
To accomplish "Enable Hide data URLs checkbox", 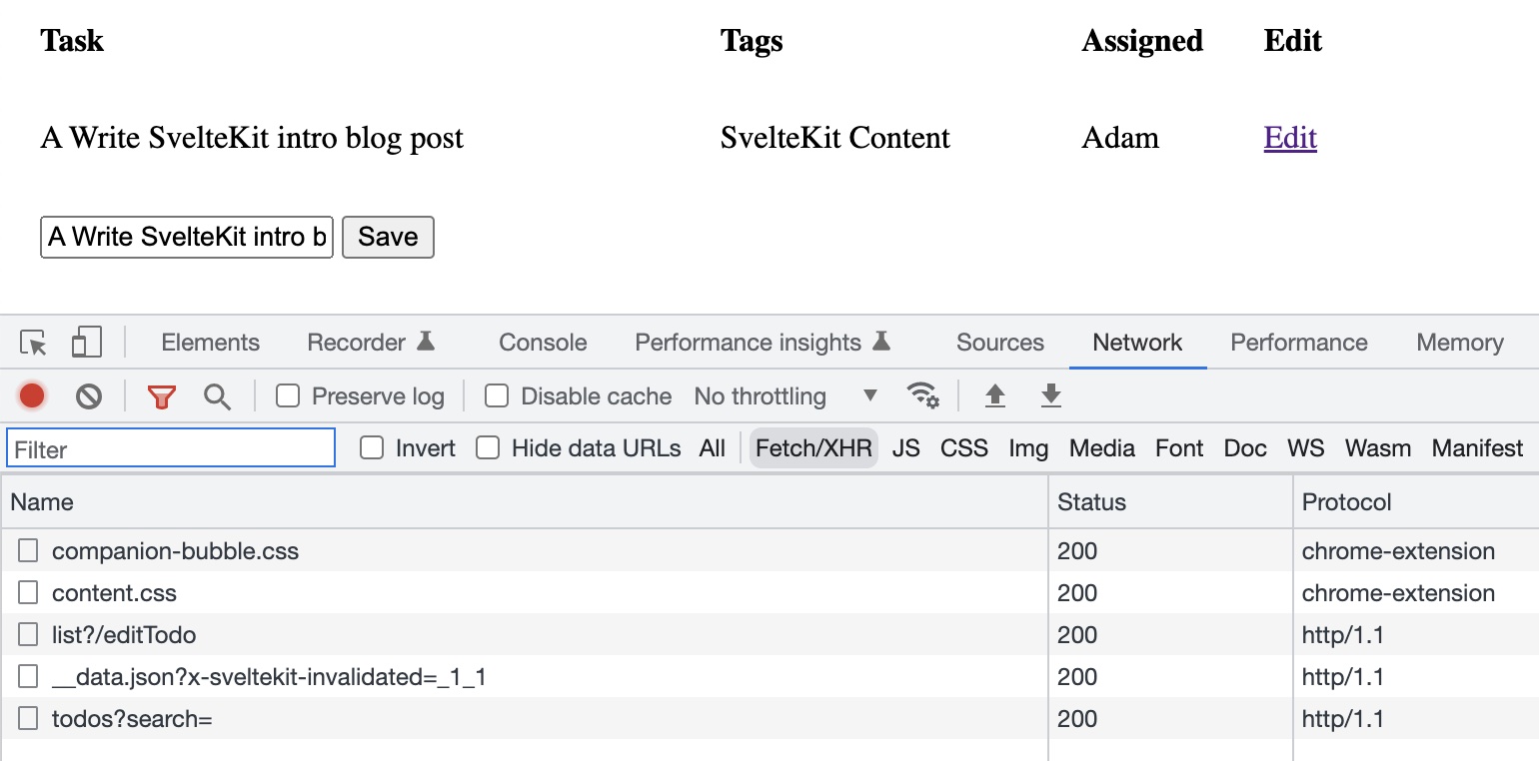I will 488,448.
